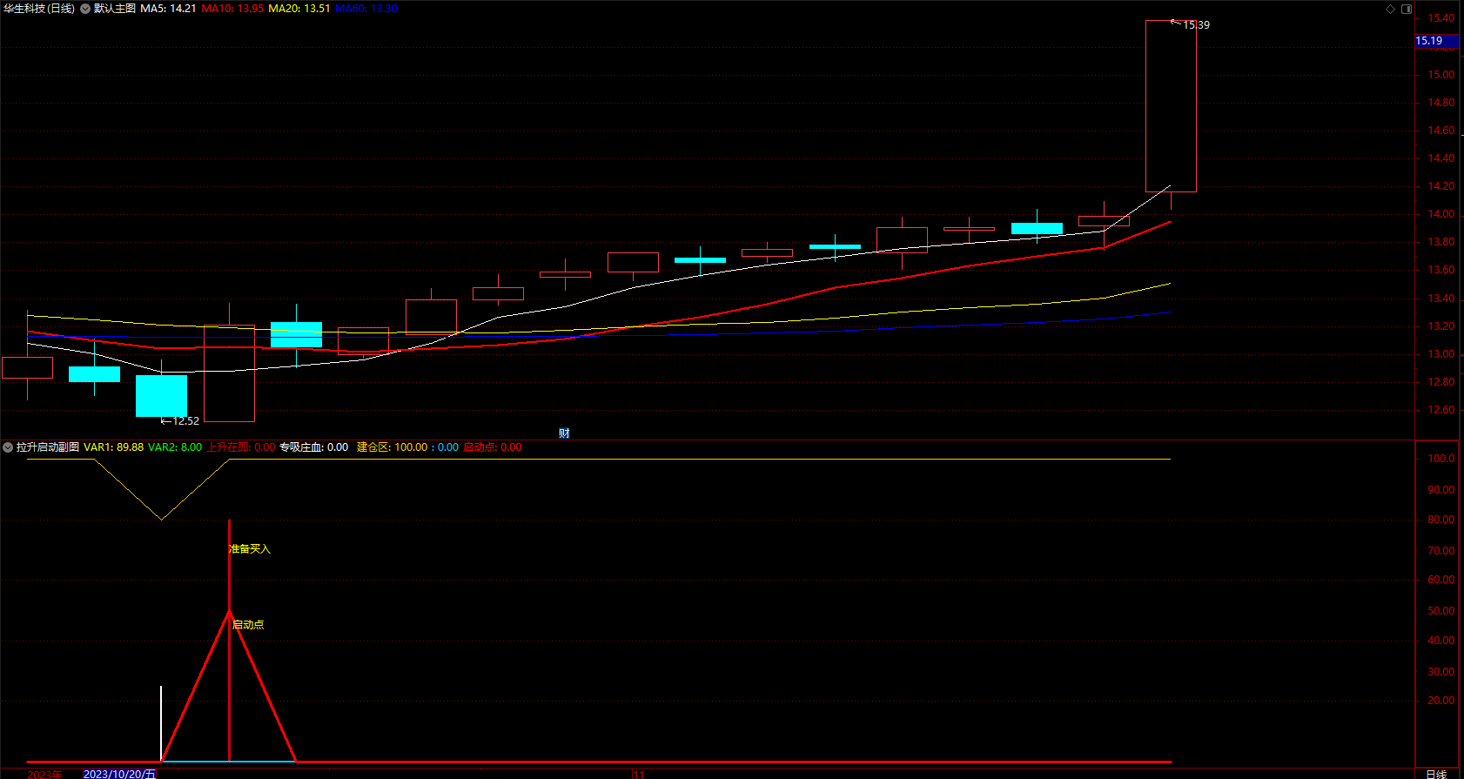
Task: Select the large red limit-up candlestick
Action: pos(1171,106)
